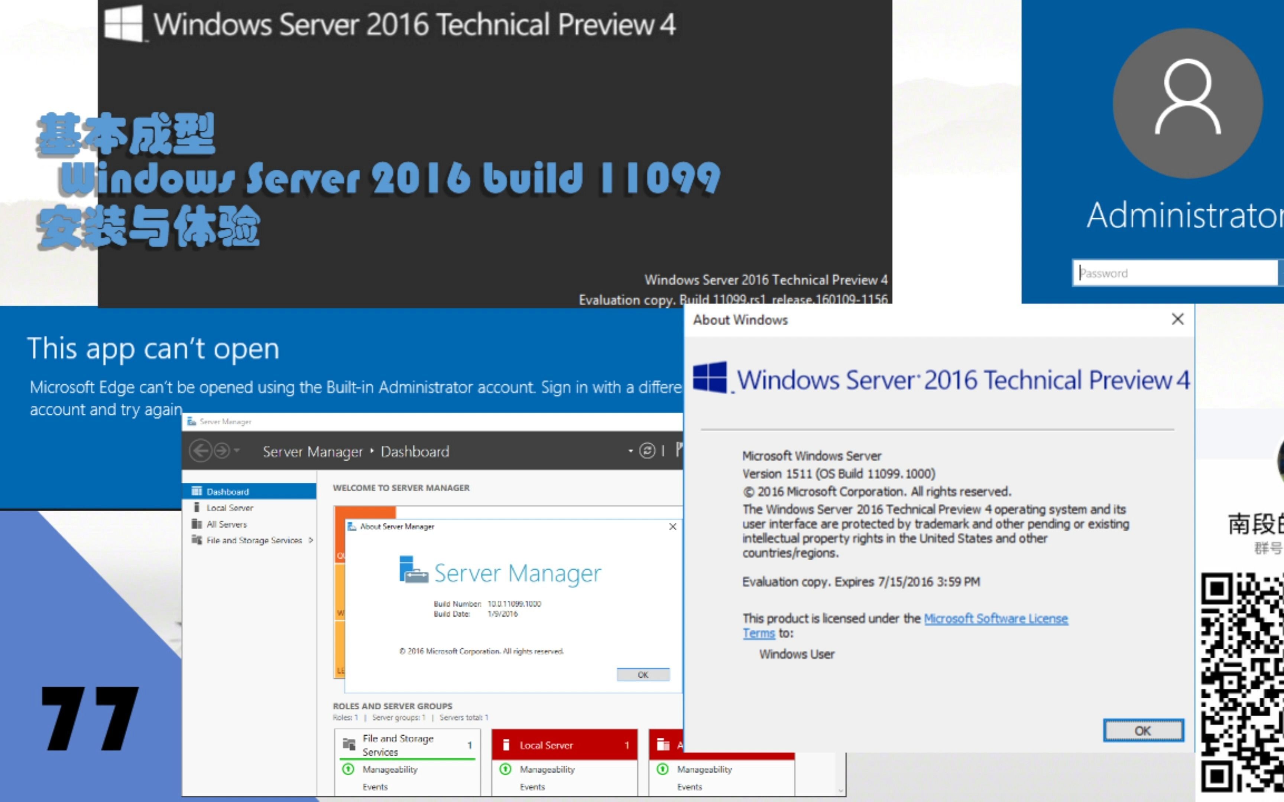Open the notifications flag in Server Manager
The height and width of the screenshot is (802, 1284).
[x=679, y=450]
